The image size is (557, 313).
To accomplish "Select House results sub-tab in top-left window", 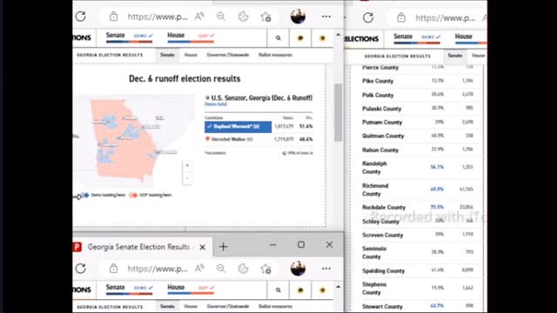I will click(191, 55).
